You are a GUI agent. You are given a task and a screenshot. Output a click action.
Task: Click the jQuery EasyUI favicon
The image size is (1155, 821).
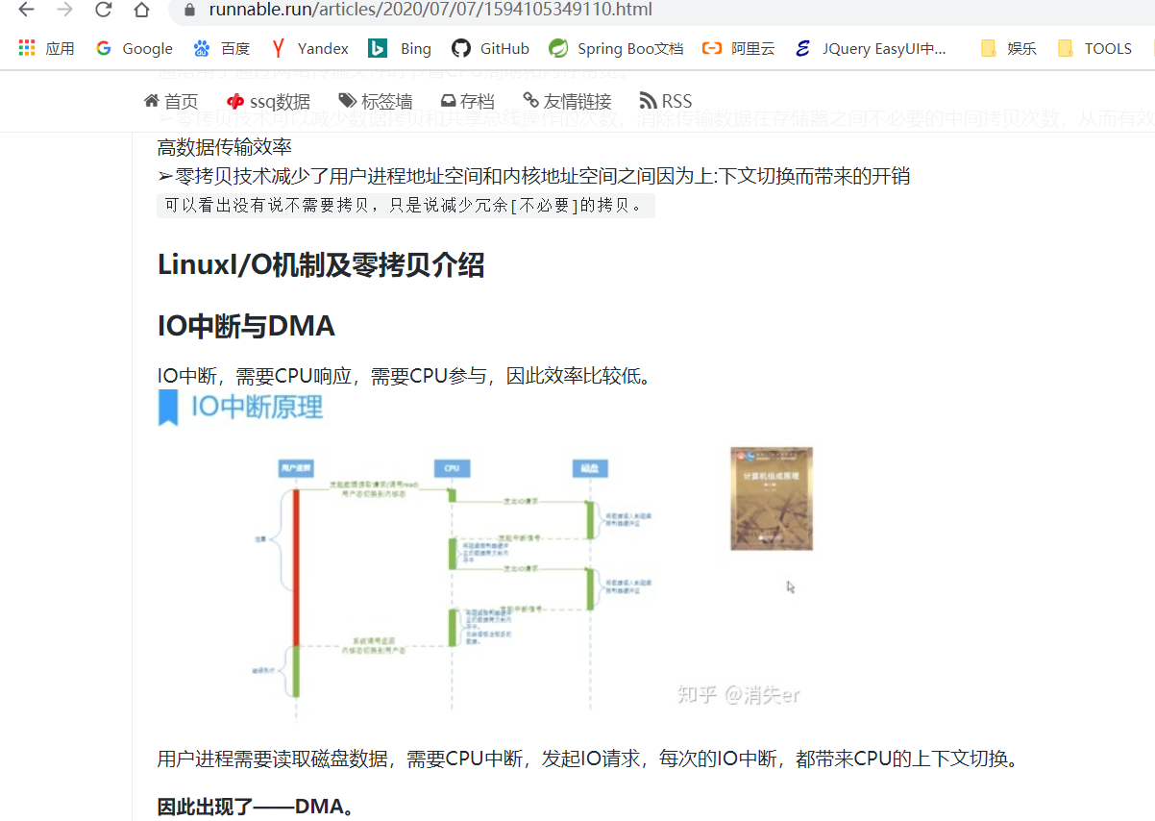click(x=803, y=48)
